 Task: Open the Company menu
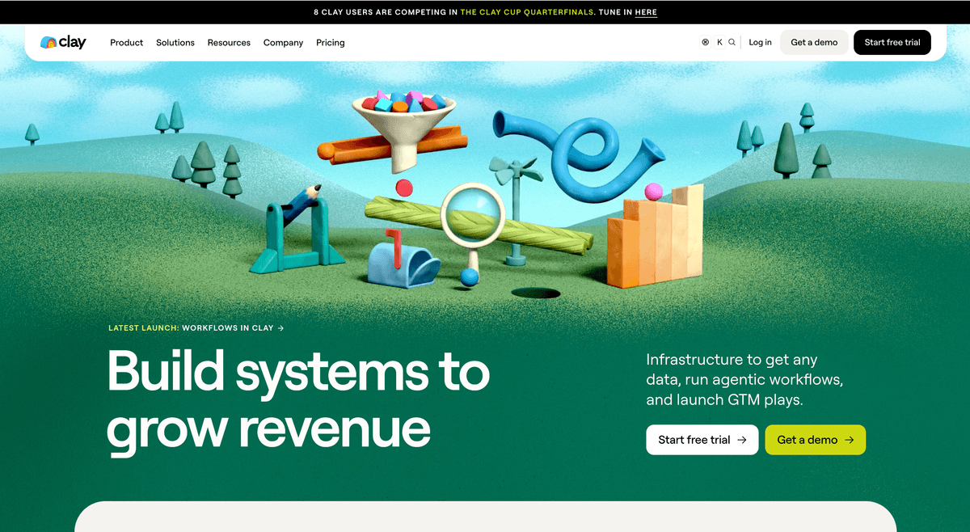click(283, 43)
